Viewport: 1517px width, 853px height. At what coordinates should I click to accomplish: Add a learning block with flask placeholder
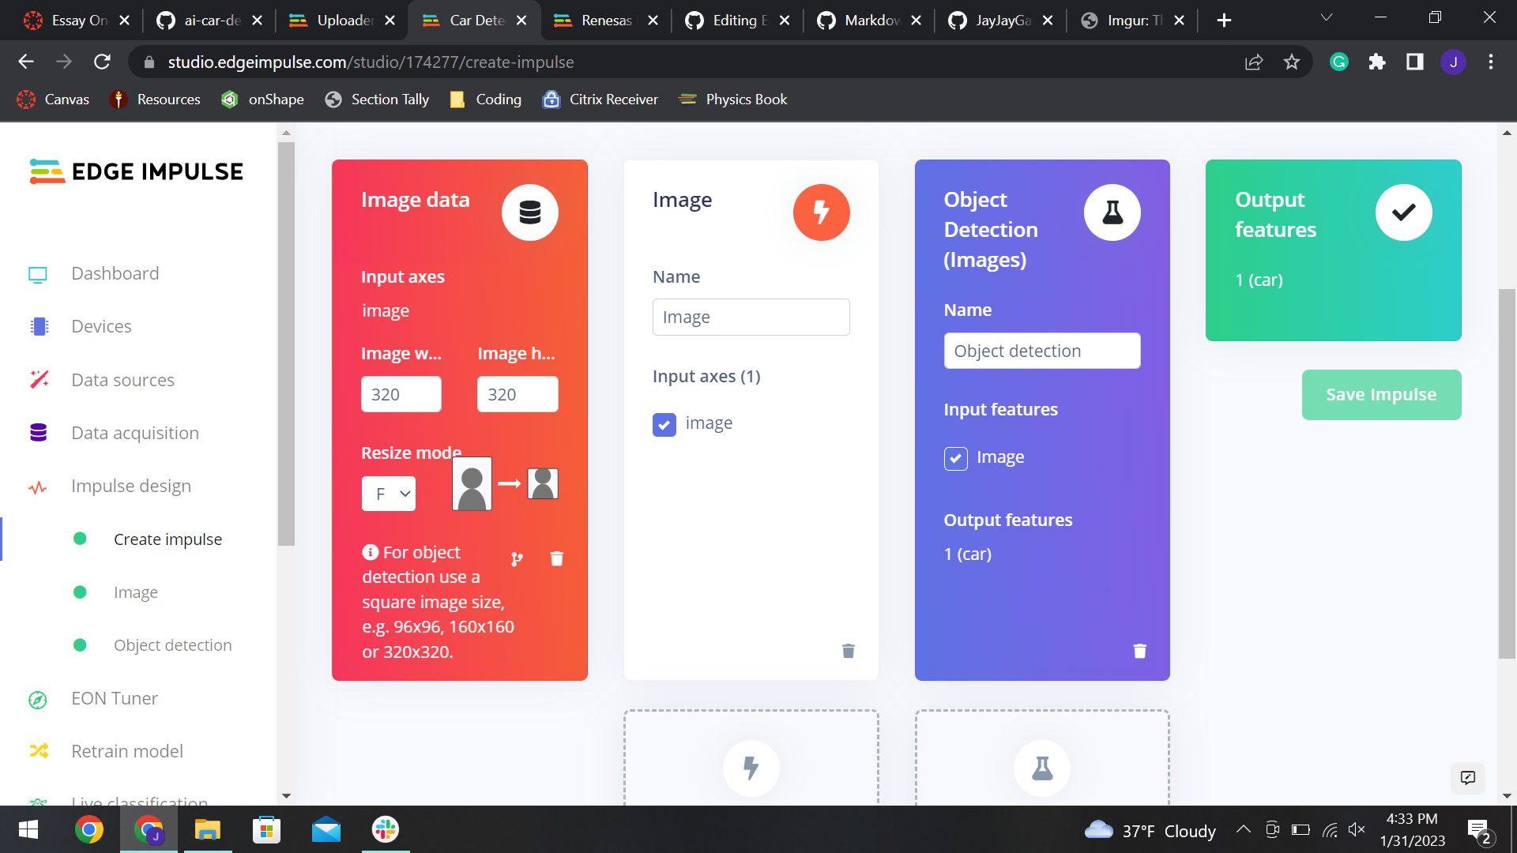coord(1041,767)
